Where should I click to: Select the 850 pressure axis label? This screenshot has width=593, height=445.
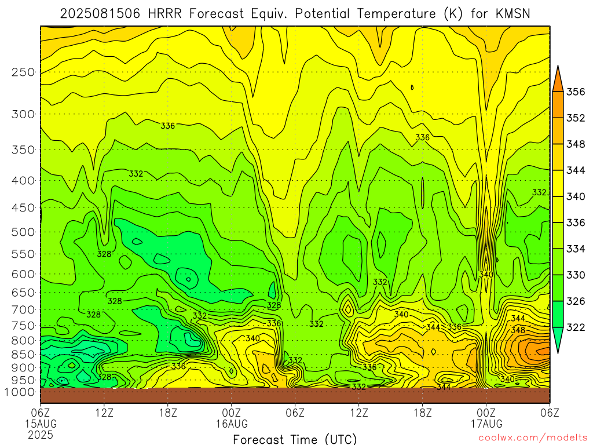tap(23, 355)
